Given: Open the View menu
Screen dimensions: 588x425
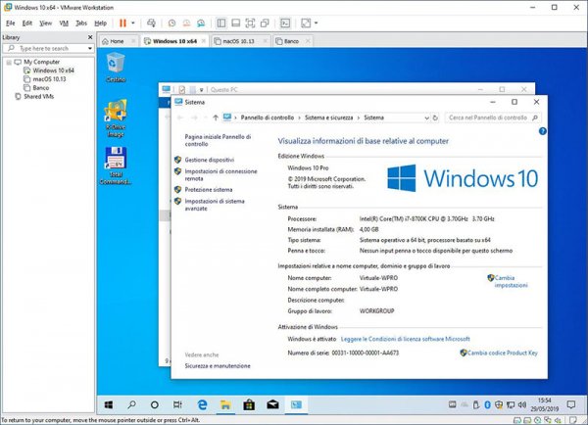Looking at the screenshot, I should 46,24.
